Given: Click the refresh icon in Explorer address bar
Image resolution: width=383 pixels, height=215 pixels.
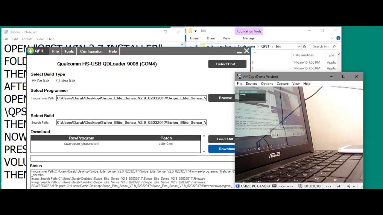Looking at the screenshot, I should 304,47.
